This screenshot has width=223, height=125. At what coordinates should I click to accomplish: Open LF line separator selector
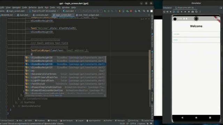coord(128,124)
